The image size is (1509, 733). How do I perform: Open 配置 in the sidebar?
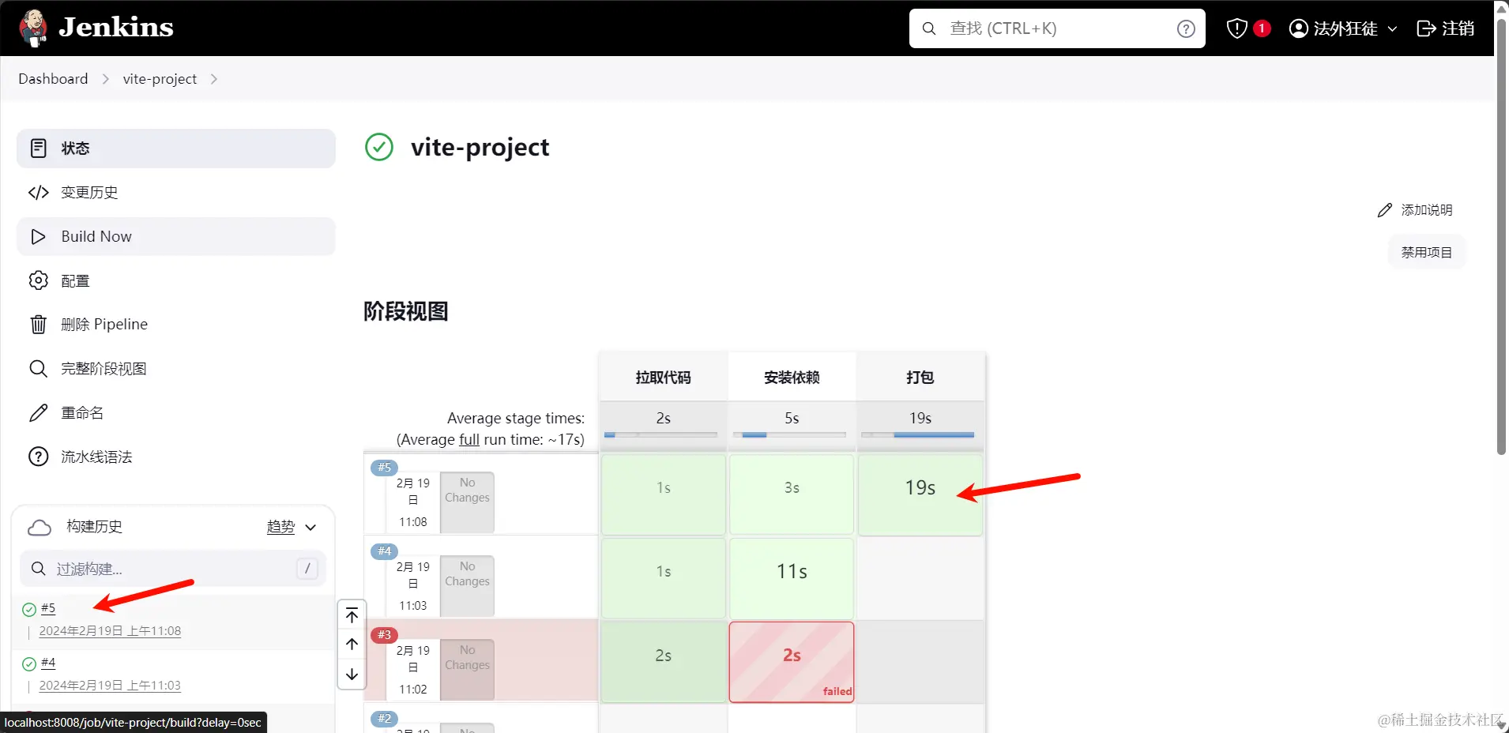point(176,280)
